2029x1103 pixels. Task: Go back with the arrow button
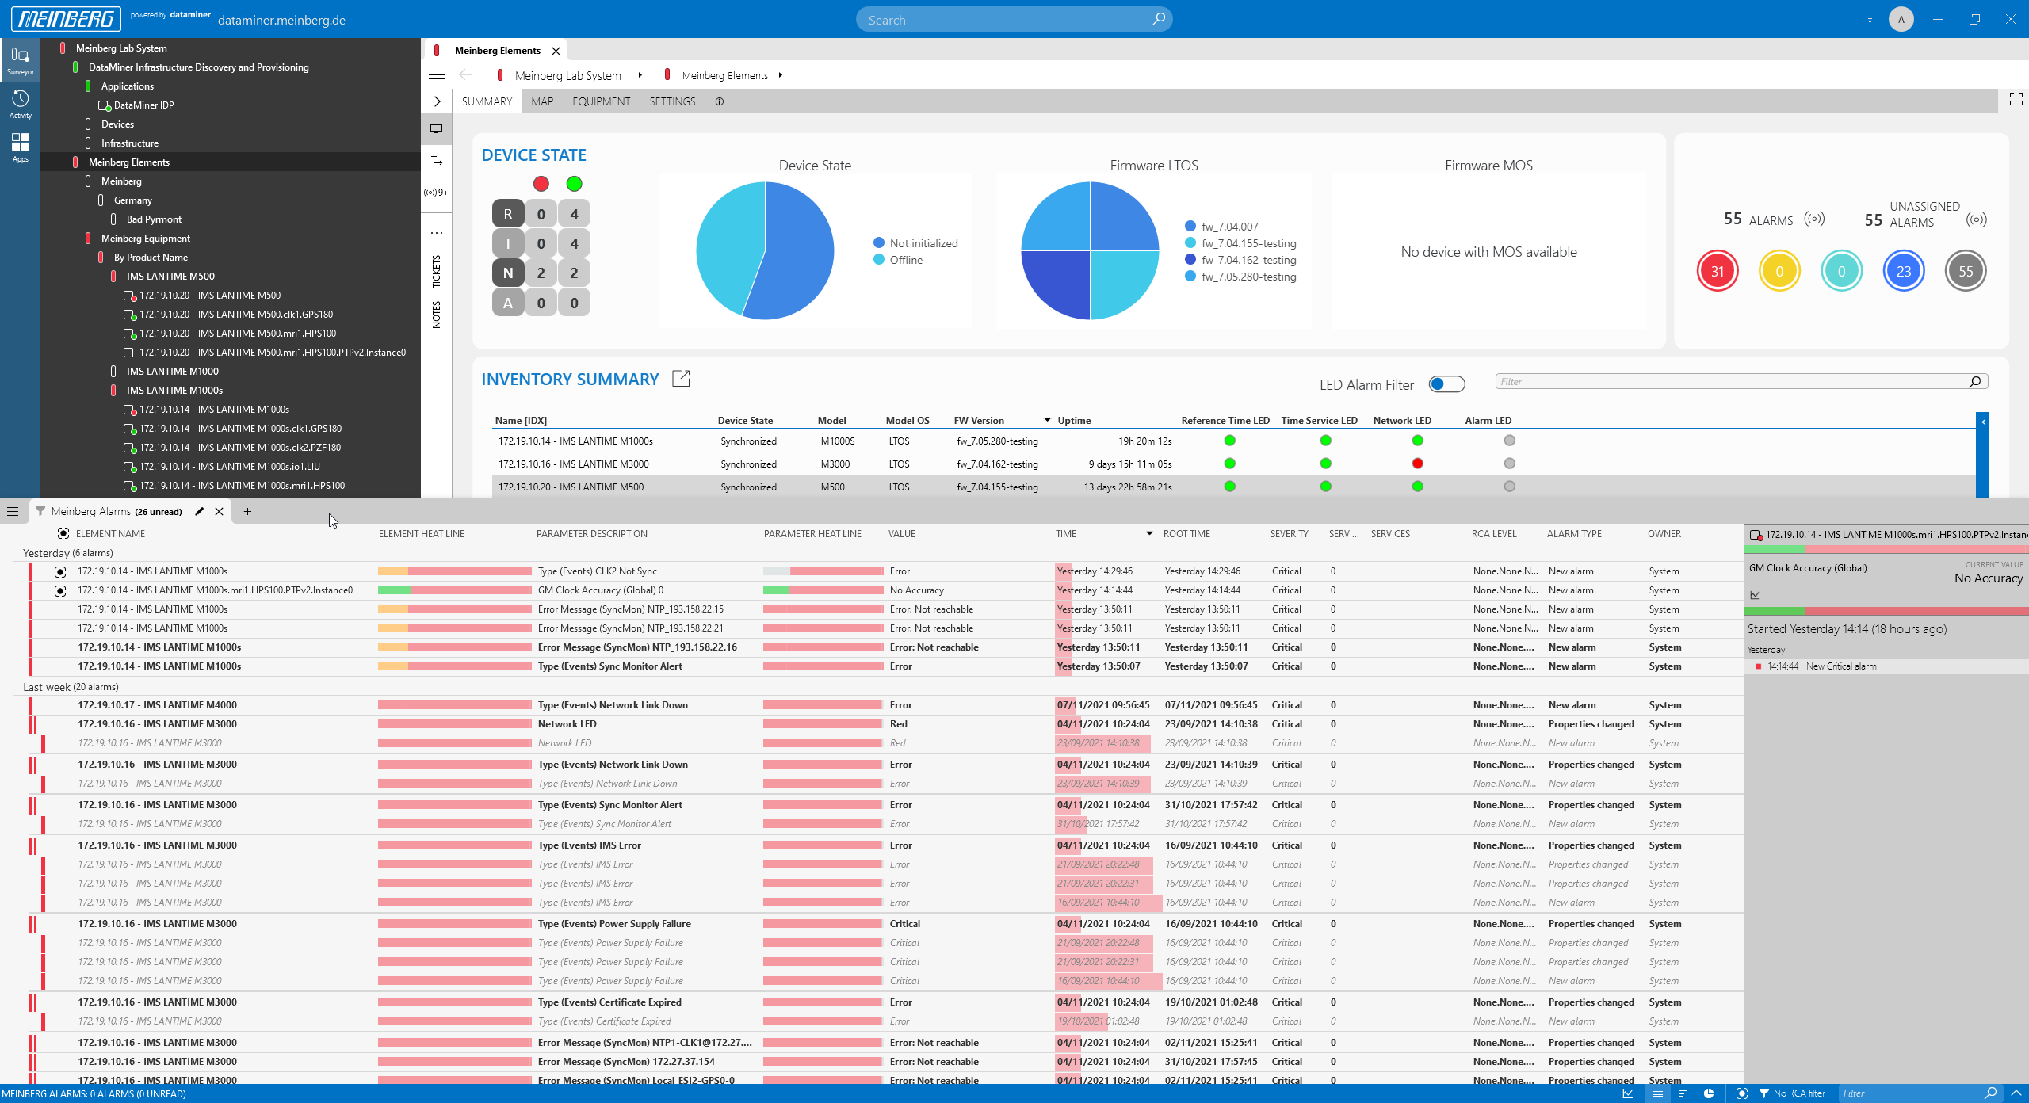click(465, 75)
